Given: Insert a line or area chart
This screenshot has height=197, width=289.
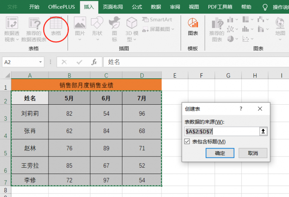Looking at the screenshot, I should coord(230,29).
